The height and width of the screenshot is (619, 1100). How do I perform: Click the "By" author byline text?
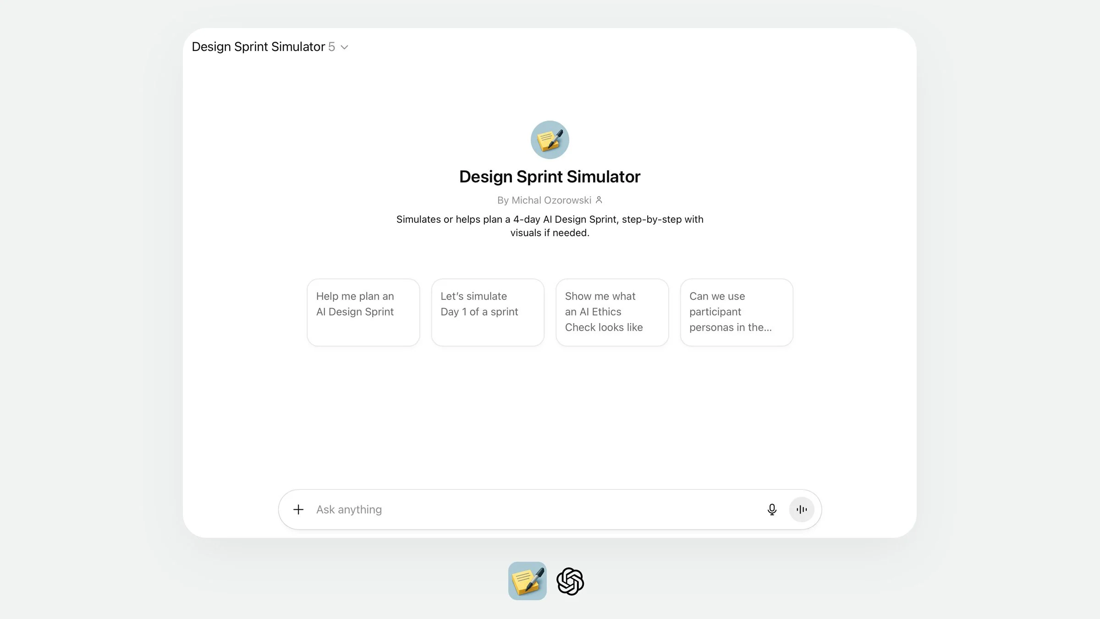click(503, 200)
